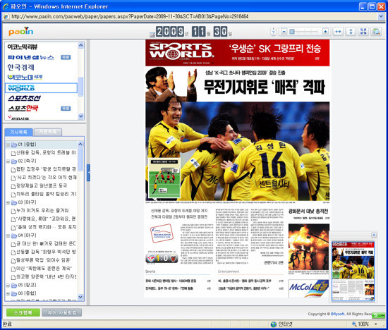Click the paoin logo
The width and height of the screenshot is (388, 330).
click(20, 31)
